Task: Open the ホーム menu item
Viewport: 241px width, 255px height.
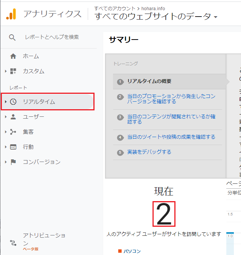Action: click(31, 56)
